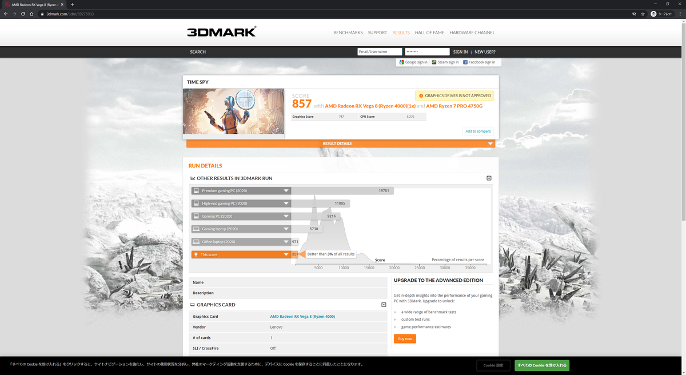Click the 19781 score bar
Image resolution: width=686 pixels, height=375 pixels.
pyautogui.click(x=342, y=191)
